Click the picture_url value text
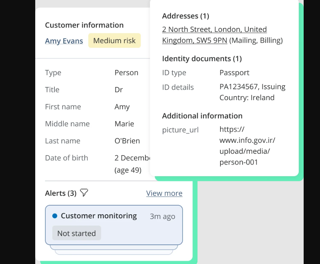 [247, 146]
